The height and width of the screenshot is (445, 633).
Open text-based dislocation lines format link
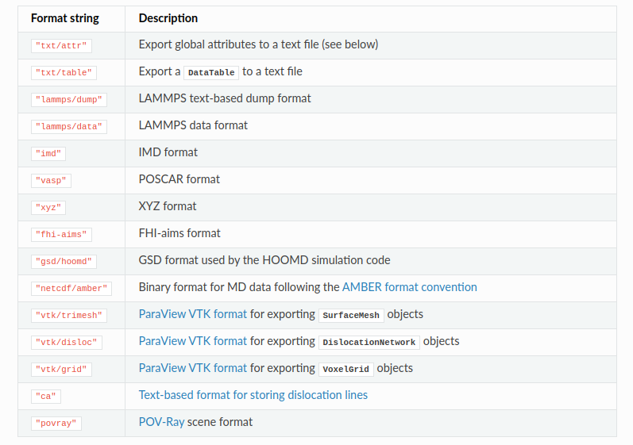tap(253, 395)
